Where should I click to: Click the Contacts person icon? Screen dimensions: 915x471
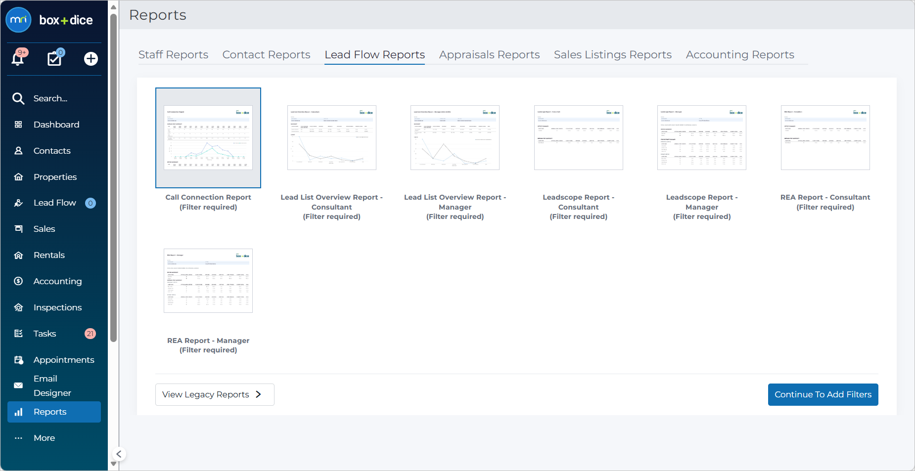(x=18, y=151)
